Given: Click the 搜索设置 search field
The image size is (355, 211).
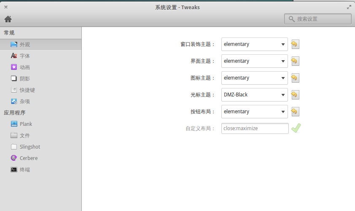Looking at the screenshot, I should coord(318,19).
